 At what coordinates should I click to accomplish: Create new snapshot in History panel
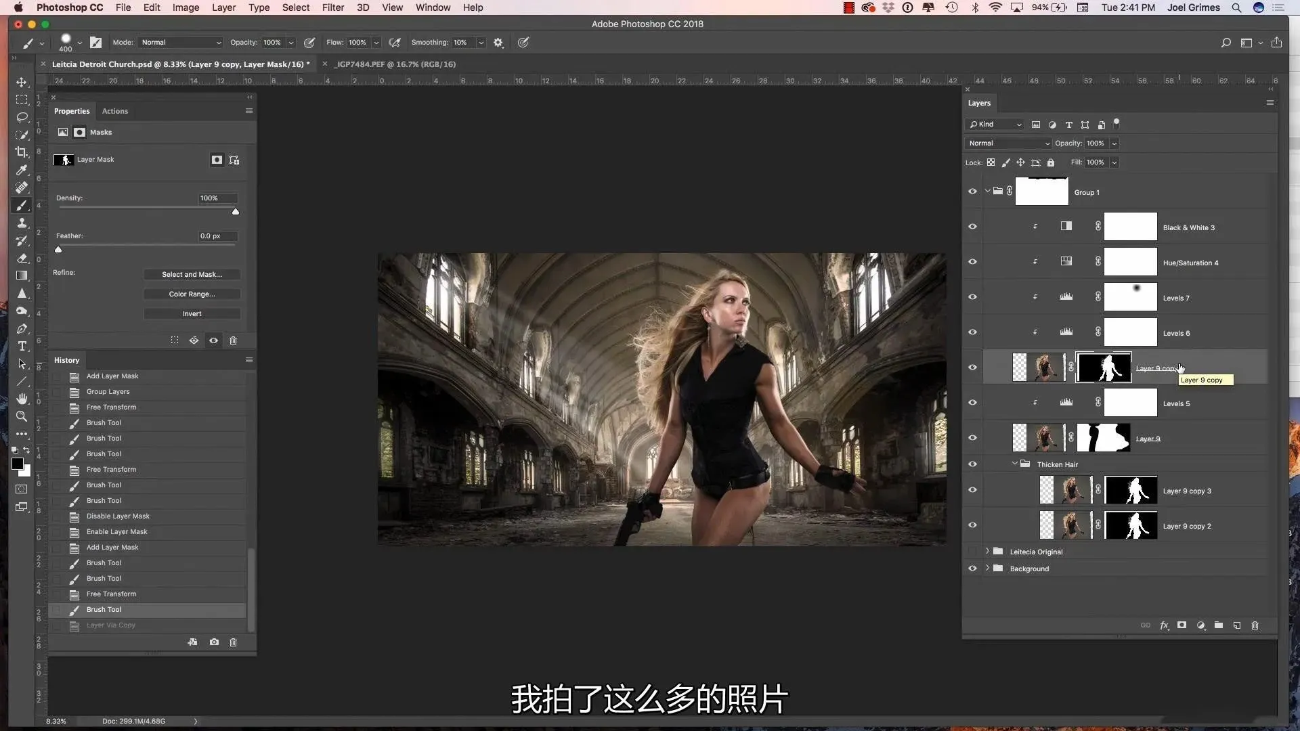tap(214, 642)
